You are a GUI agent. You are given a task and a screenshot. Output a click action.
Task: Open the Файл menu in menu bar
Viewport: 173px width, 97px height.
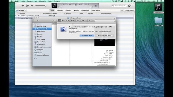pos(23,1)
